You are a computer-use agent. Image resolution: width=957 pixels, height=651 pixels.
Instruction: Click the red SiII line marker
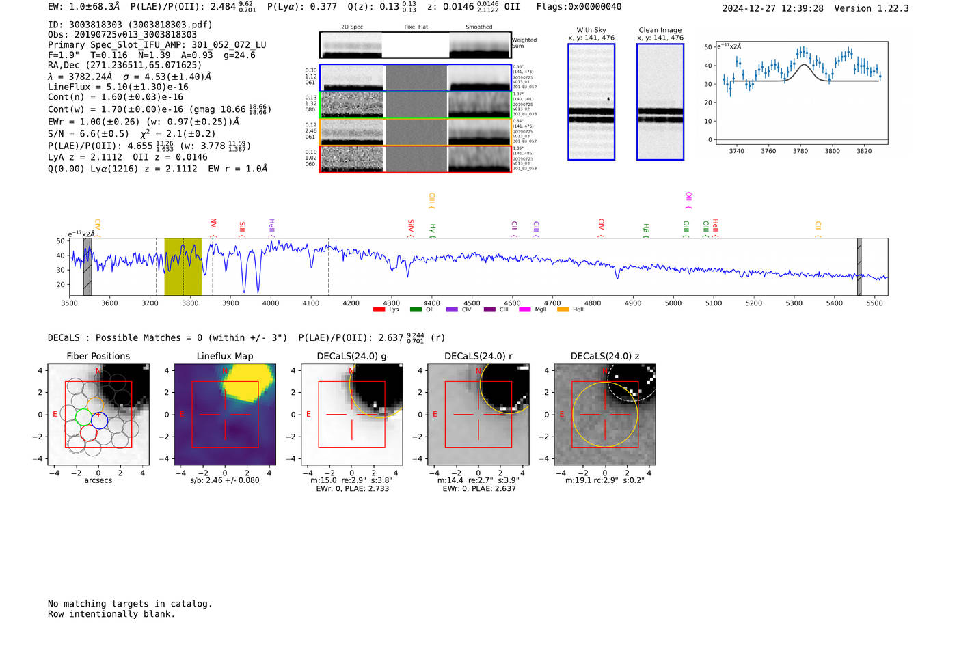[x=243, y=228]
